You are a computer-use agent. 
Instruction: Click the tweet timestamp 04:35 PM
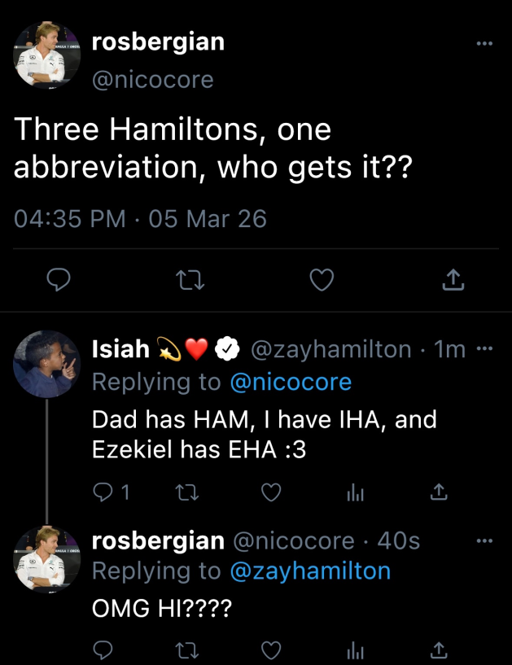tap(70, 219)
